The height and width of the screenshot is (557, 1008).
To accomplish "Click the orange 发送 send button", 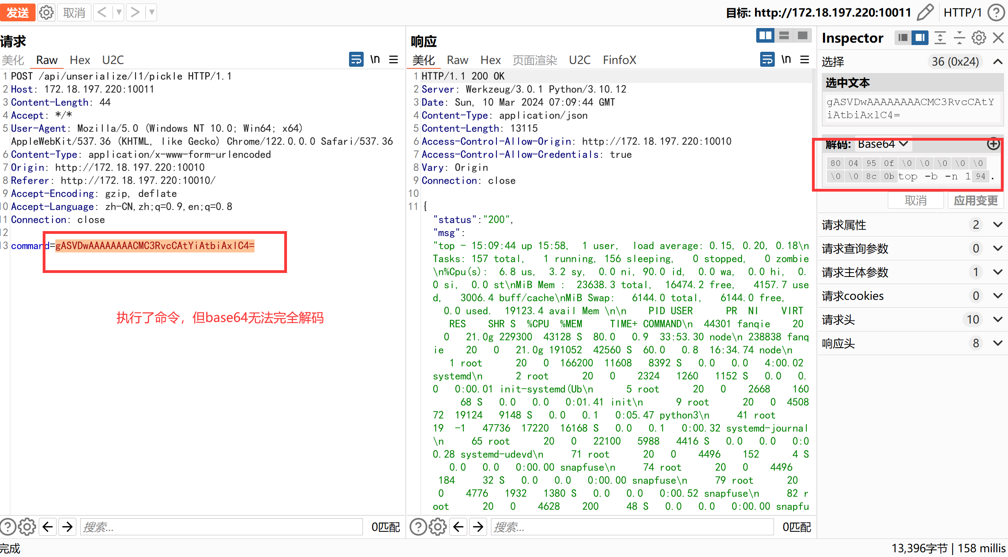I will (x=17, y=13).
